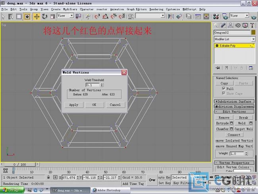The width and height of the screenshot is (258, 194).
Task: Expand Subdivision Surface rollout
Action: (x=234, y=101)
